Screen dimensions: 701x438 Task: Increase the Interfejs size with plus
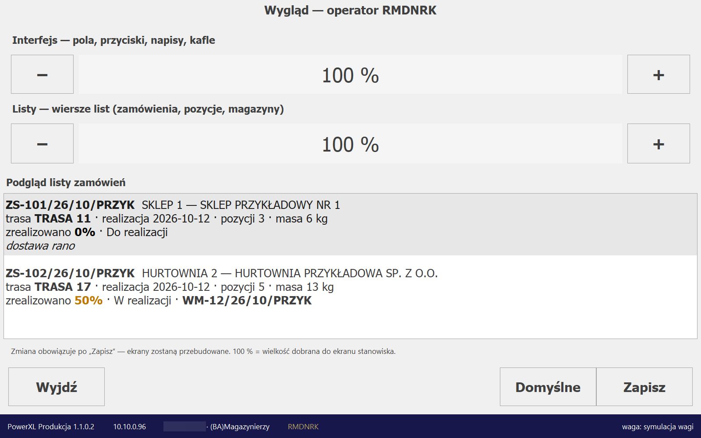659,74
